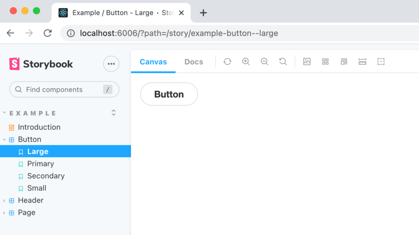This screenshot has height=235, width=419.
Task: Select the Primary button story
Action: (41, 164)
